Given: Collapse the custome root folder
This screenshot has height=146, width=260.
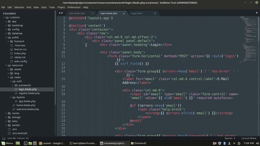Looking at the screenshot, I should [4, 17].
